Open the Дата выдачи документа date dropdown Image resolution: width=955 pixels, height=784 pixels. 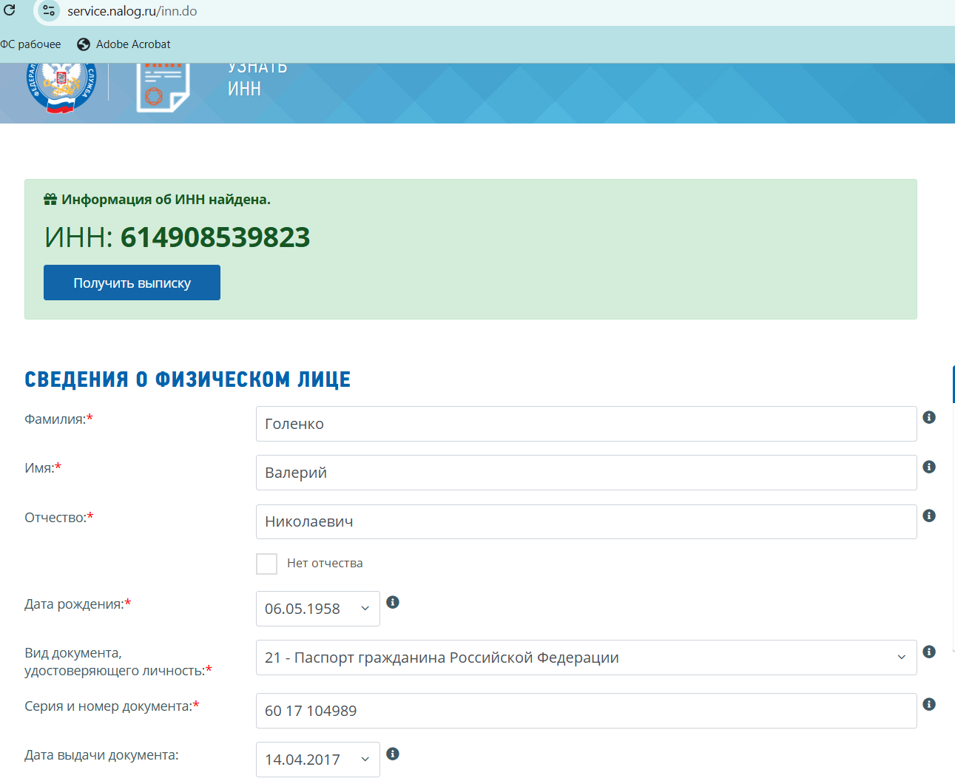pos(317,760)
